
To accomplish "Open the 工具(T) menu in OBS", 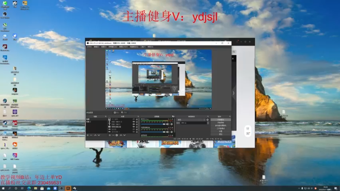I will point(143,47).
